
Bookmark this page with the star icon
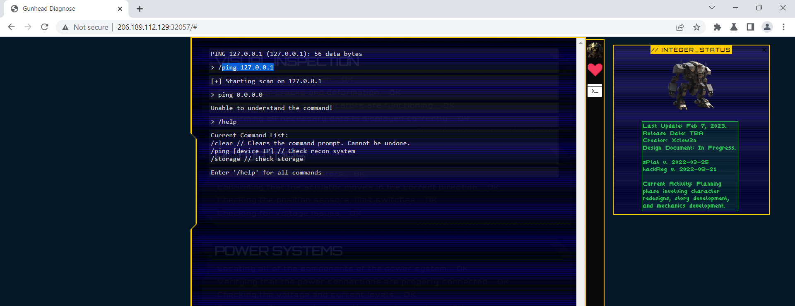pos(697,27)
